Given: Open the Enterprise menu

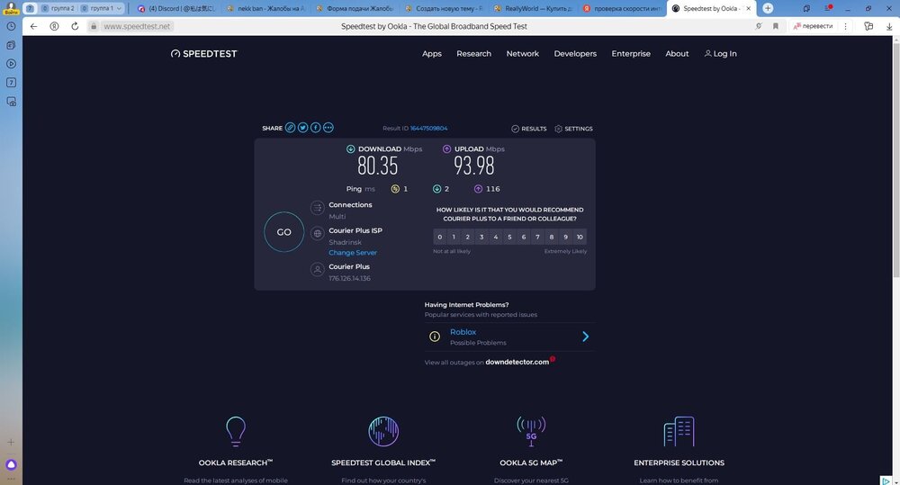Looking at the screenshot, I should (631, 53).
